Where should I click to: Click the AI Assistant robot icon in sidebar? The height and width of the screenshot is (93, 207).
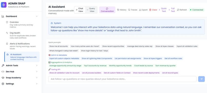tap(8, 54)
